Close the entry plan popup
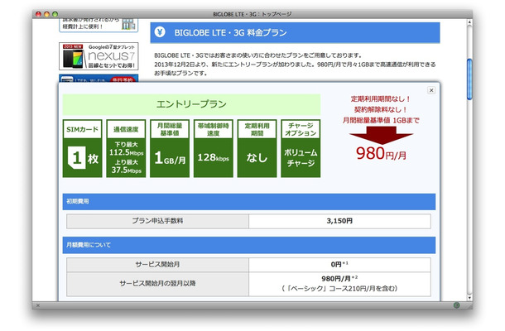505x331 pixels. coord(431,90)
